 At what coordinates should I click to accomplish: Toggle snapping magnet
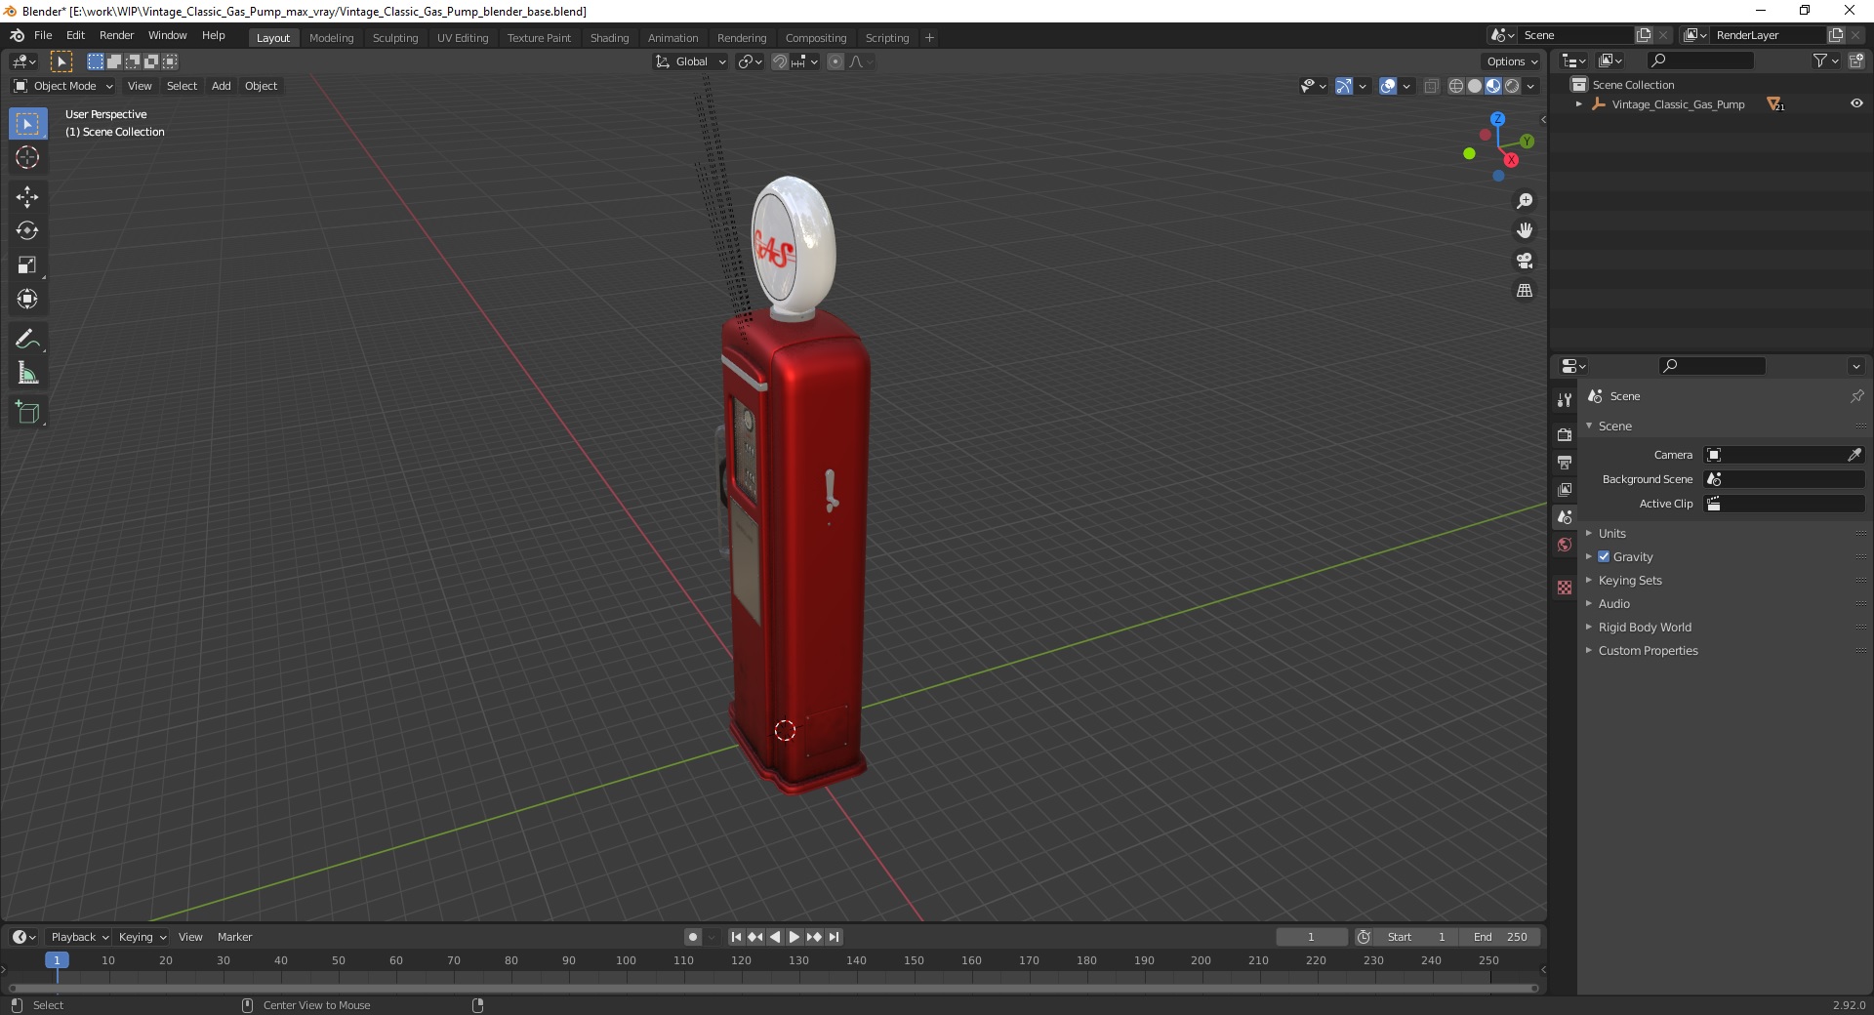[x=780, y=61]
